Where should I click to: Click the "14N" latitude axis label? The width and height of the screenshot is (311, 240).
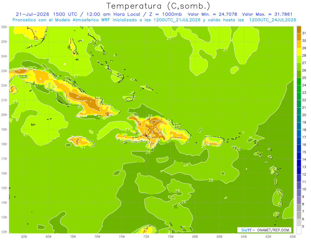pyautogui.click(x=4, y=202)
